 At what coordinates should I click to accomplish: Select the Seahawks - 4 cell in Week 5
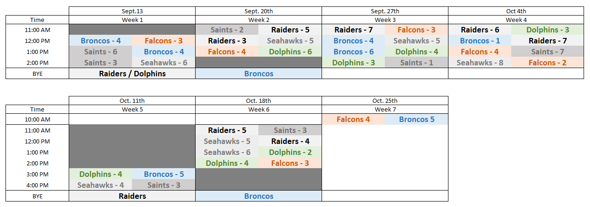[100, 185]
